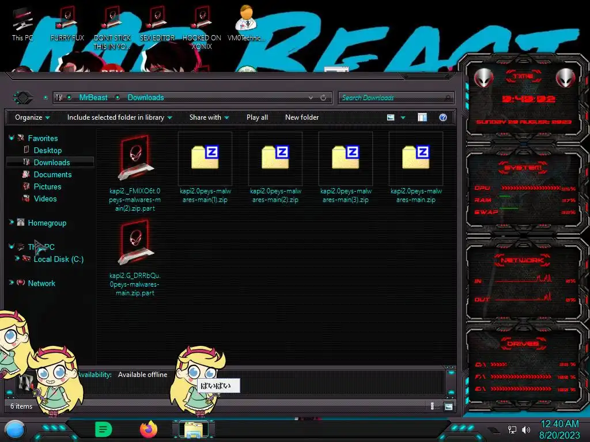
Task: Click C:\ drive usage bar in DRIVES gadget
Action: (x=498, y=364)
